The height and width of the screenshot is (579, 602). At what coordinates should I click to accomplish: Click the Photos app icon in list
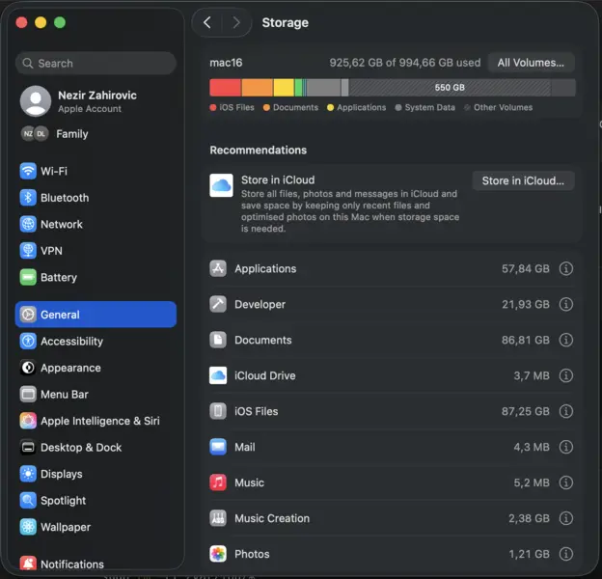218,554
